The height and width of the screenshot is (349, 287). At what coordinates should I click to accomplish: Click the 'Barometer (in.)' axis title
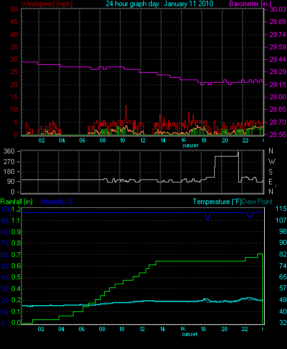(x=251, y=4)
